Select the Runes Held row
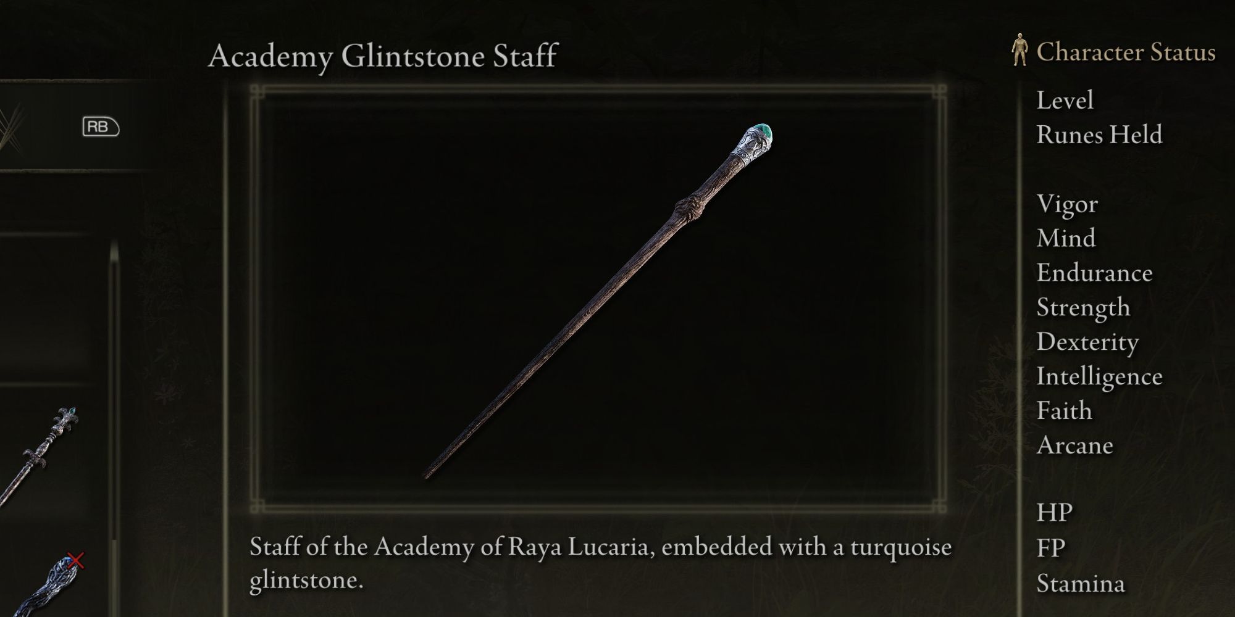1235x617 pixels. pos(1099,135)
